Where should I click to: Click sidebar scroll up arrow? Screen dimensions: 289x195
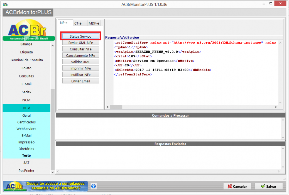click(x=53, y=46)
